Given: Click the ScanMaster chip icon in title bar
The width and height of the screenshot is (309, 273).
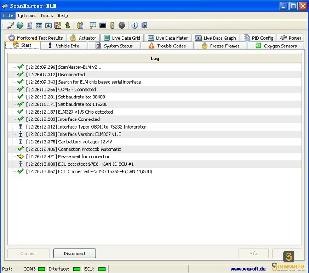Looking at the screenshot, I should point(5,6).
